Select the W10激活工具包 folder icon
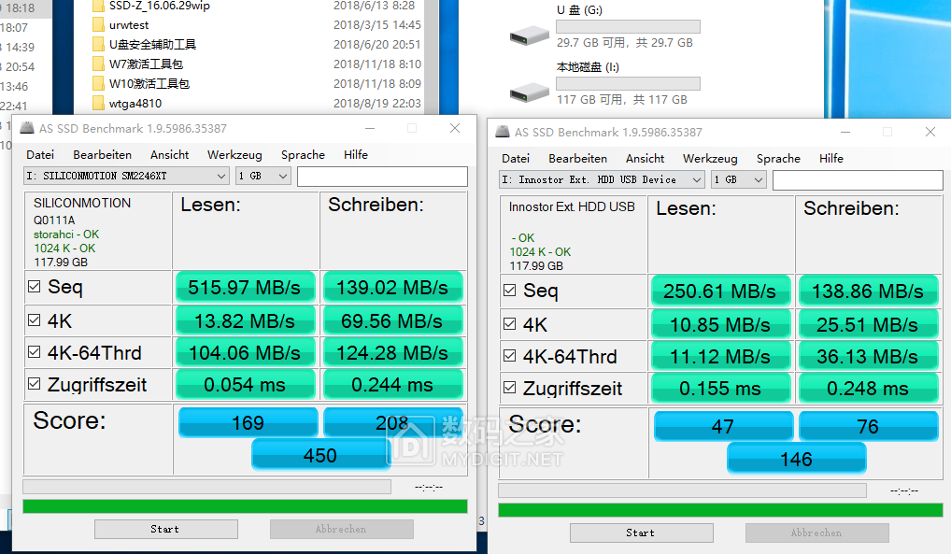The image size is (951, 554). [x=98, y=83]
